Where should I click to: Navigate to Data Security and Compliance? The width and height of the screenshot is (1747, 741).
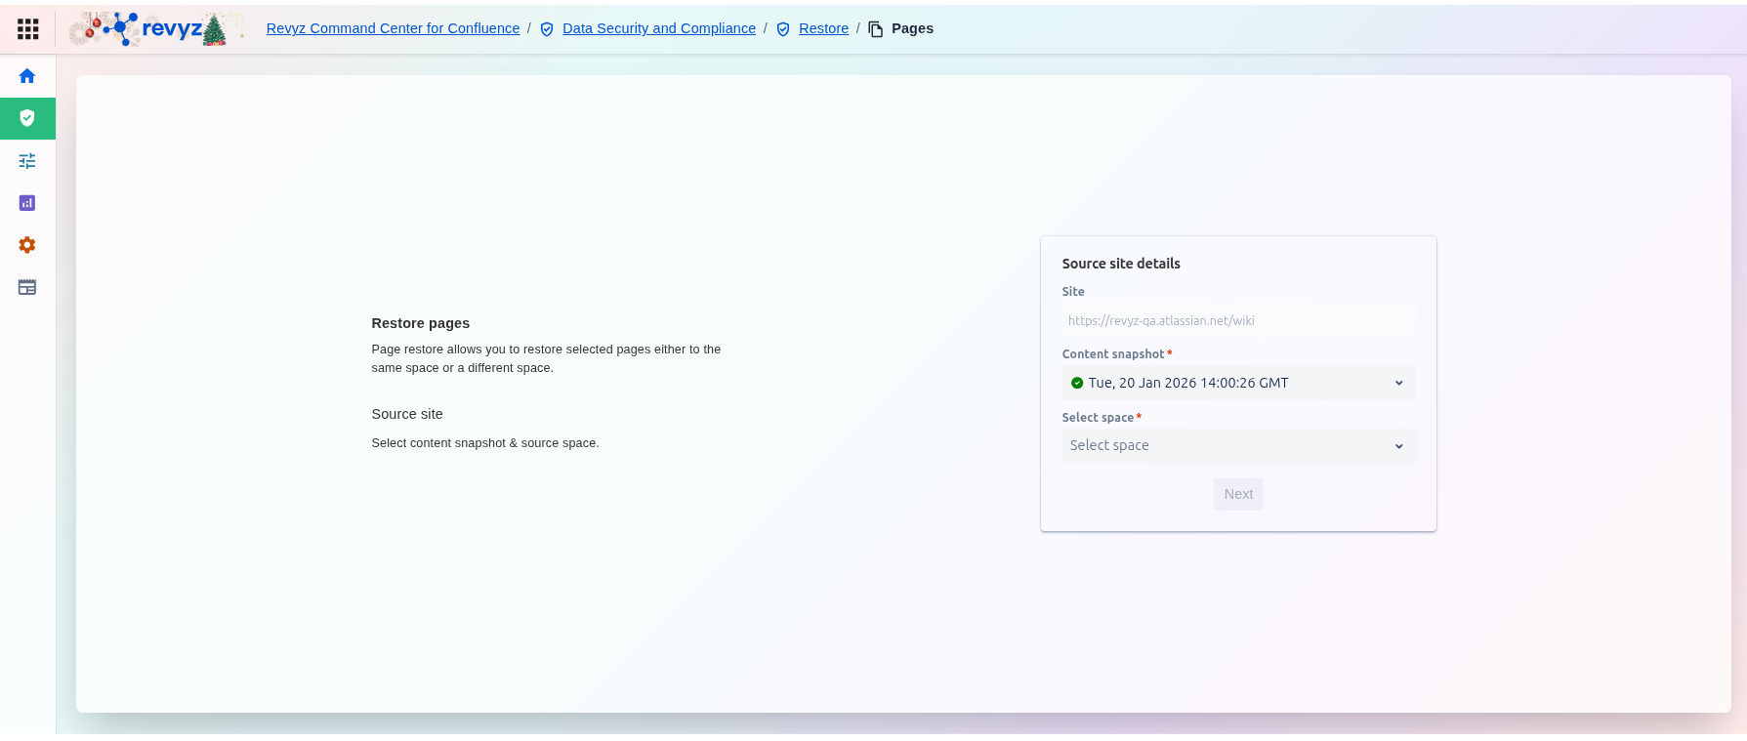coord(659,28)
